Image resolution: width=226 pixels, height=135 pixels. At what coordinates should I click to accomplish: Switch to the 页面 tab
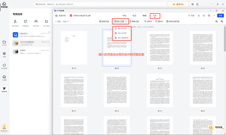pos(155,16)
